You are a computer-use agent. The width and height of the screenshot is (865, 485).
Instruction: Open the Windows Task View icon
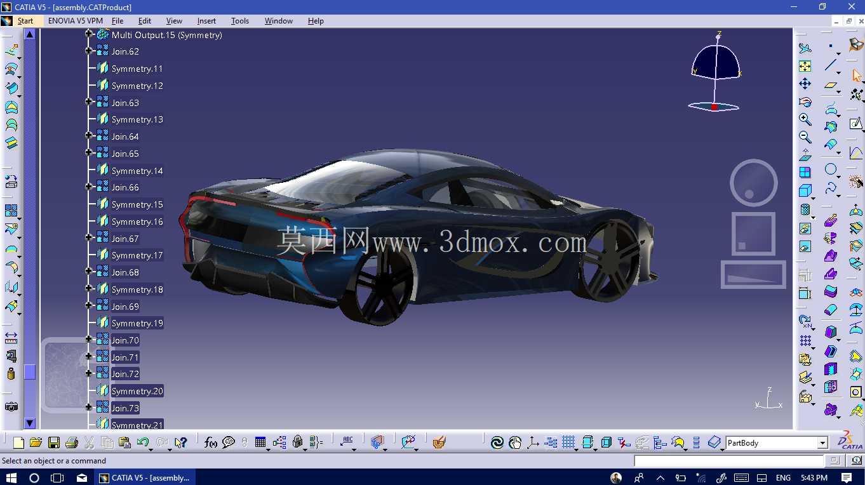(57, 477)
